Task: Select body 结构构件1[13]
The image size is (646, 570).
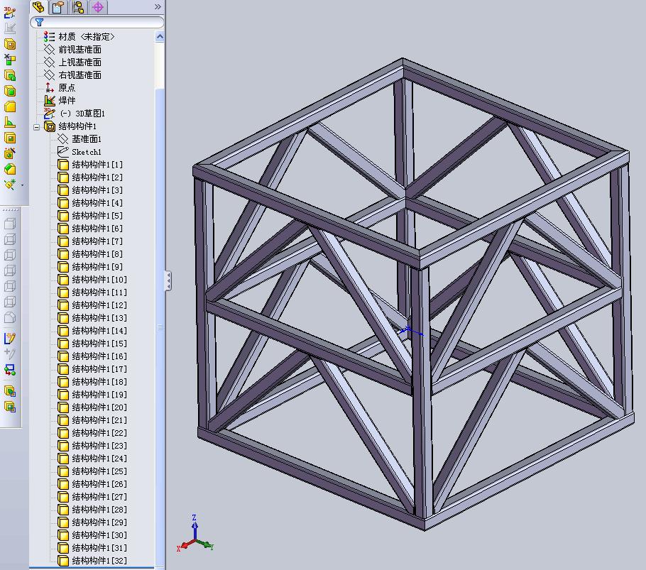Action: coord(99,318)
